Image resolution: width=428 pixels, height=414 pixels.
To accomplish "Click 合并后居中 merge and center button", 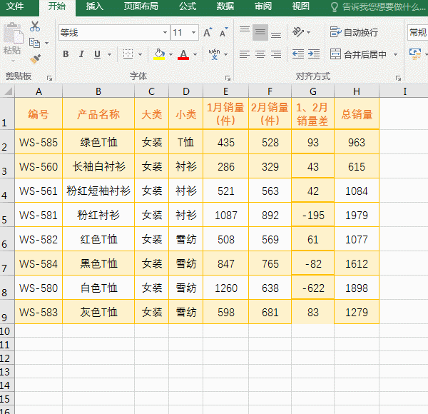I will click(x=358, y=54).
